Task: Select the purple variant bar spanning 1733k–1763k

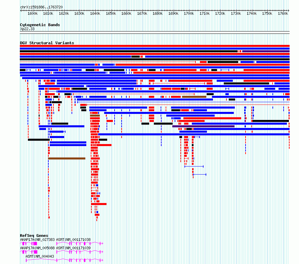Action: coord(266,51)
